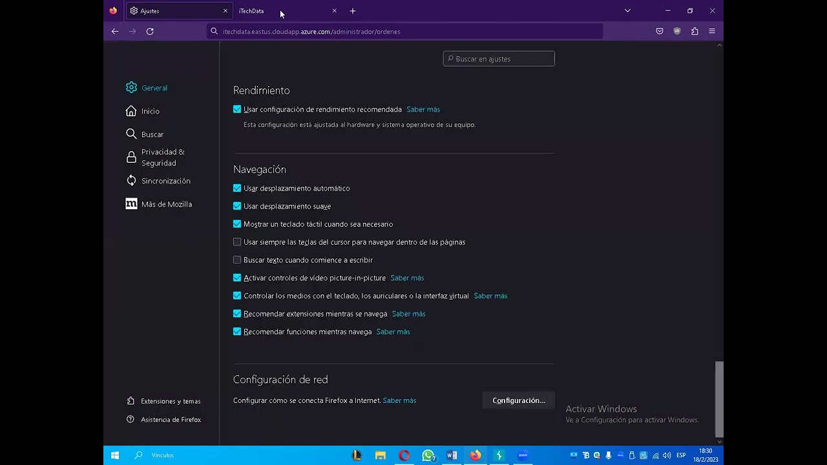Open Saber más for Configuración de red
Image resolution: width=827 pixels, height=465 pixels.
pos(399,400)
